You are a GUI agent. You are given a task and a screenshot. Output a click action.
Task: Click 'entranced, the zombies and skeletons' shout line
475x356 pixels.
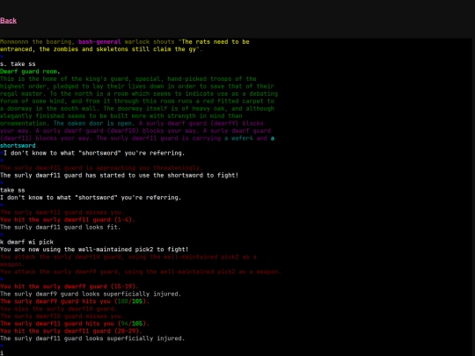(x=101, y=49)
